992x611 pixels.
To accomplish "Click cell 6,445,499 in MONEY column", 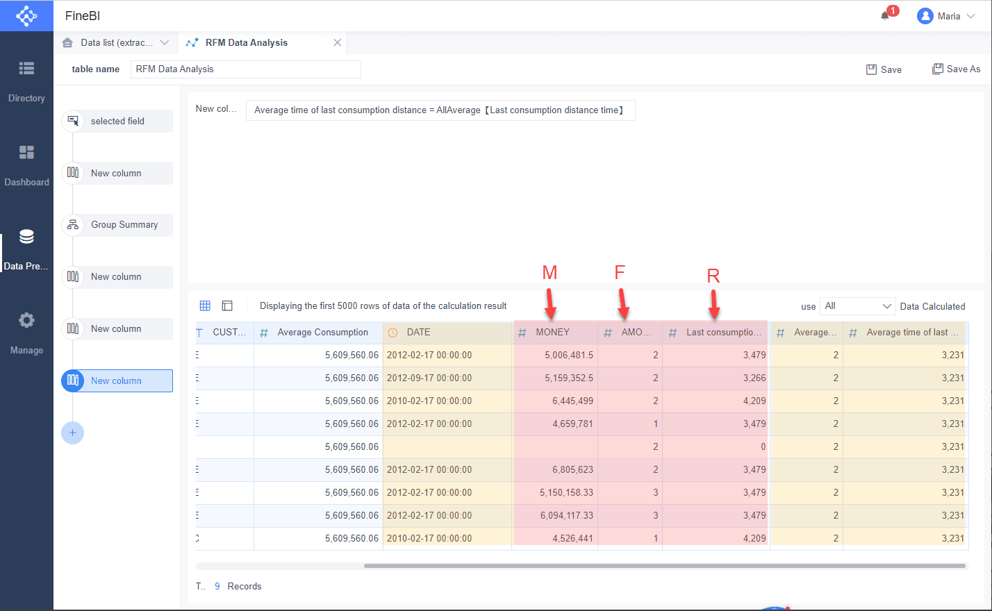I will point(555,401).
